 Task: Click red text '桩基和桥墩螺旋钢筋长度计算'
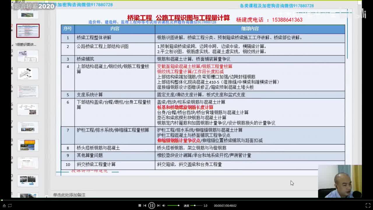[x=185, y=107]
